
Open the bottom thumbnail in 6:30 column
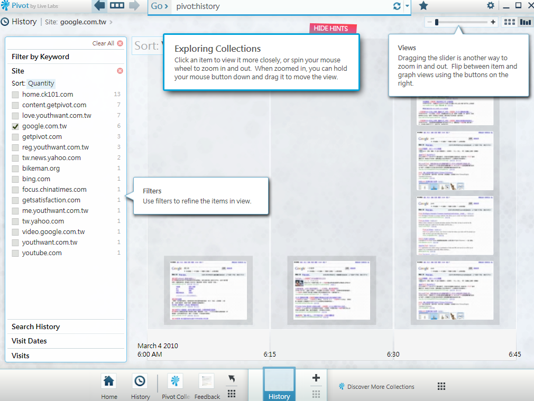click(x=455, y=291)
